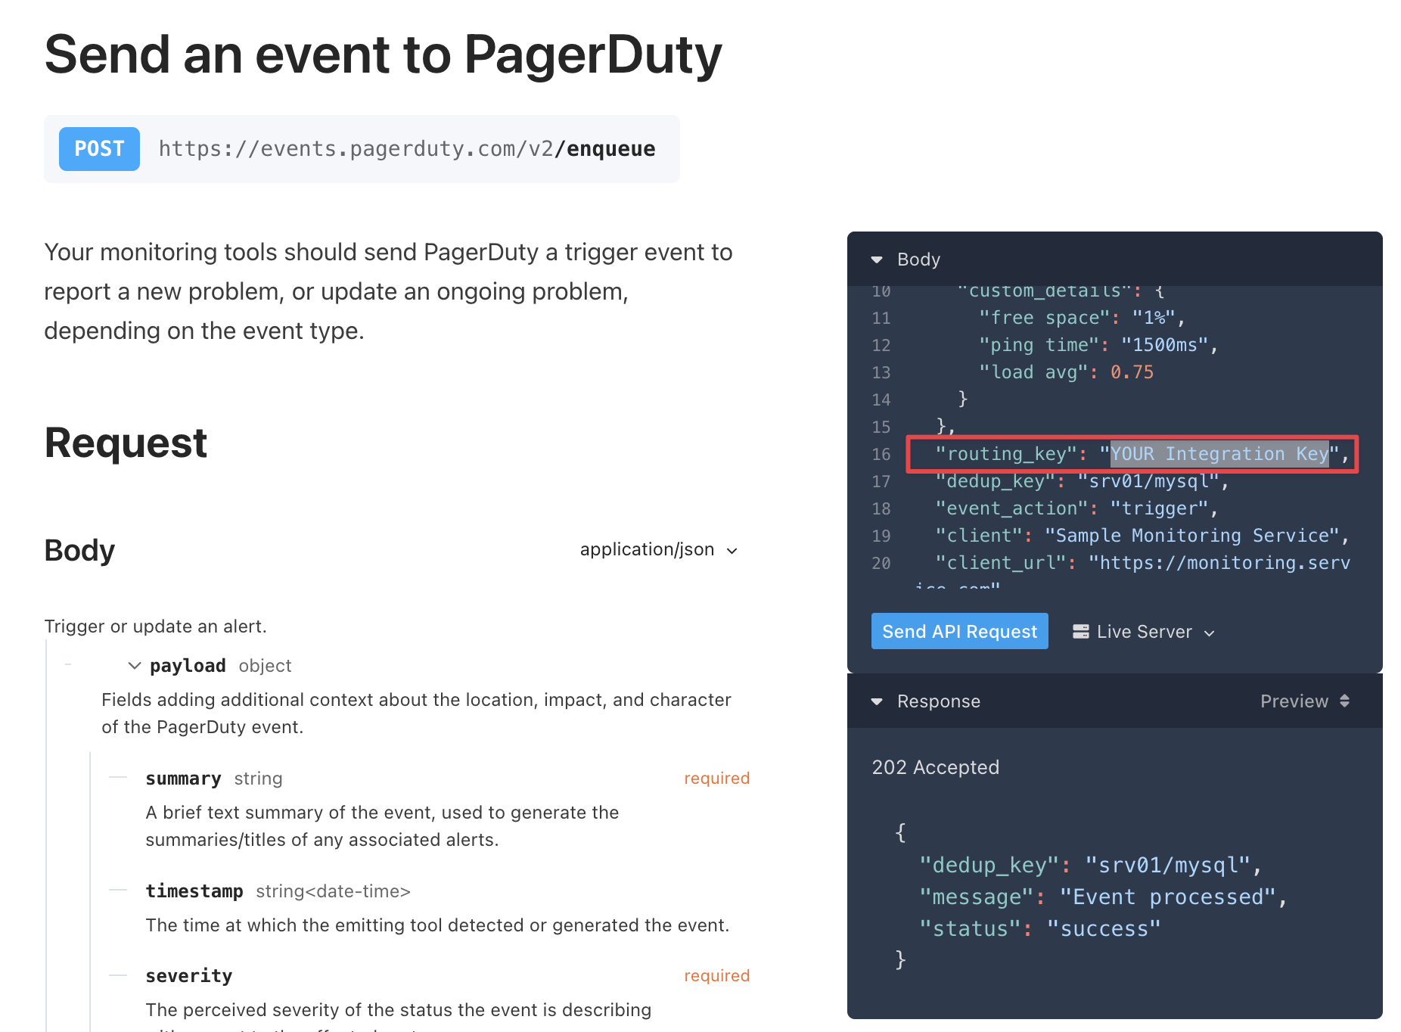Click the "client": "Sample Monitoring Service" line

tap(1142, 536)
